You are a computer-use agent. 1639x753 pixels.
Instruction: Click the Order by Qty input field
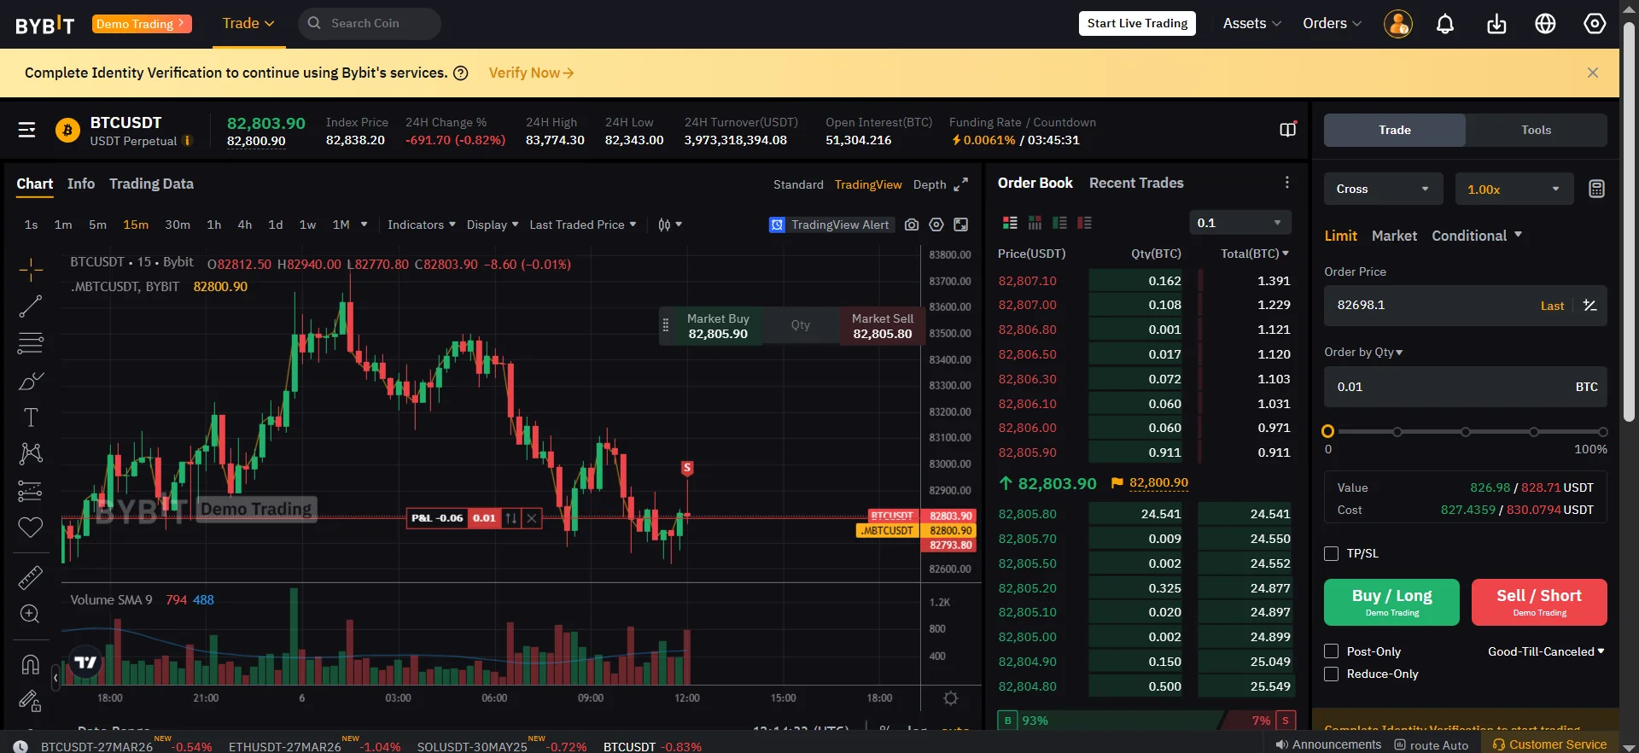click(1466, 387)
